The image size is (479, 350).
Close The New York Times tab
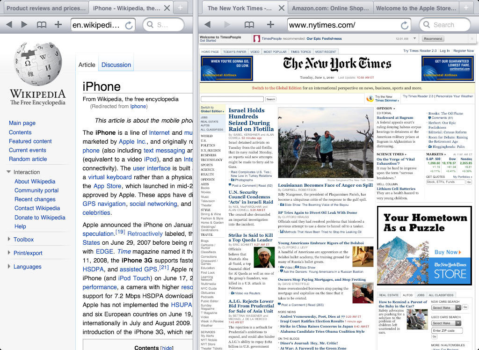282,8
